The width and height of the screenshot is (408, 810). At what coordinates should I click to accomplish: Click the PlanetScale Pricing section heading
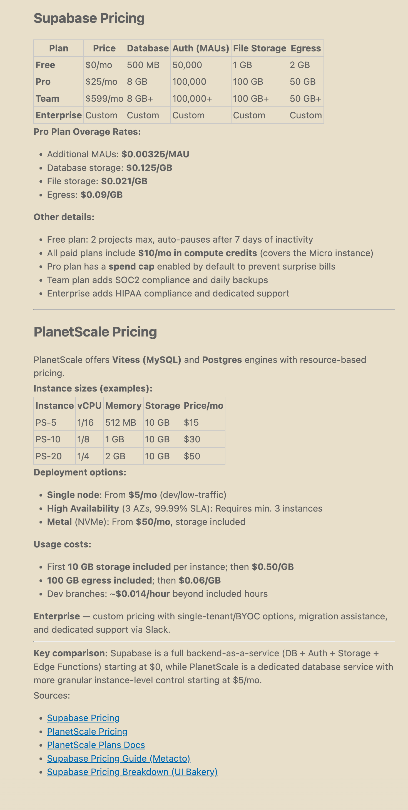95,332
